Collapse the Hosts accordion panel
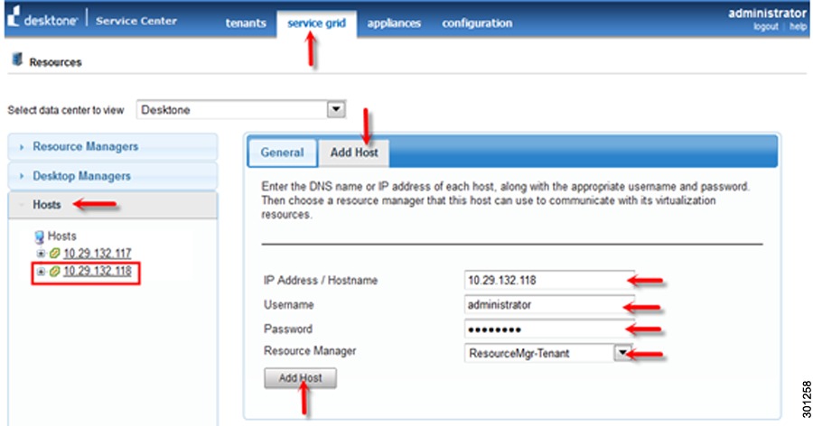 (113, 205)
